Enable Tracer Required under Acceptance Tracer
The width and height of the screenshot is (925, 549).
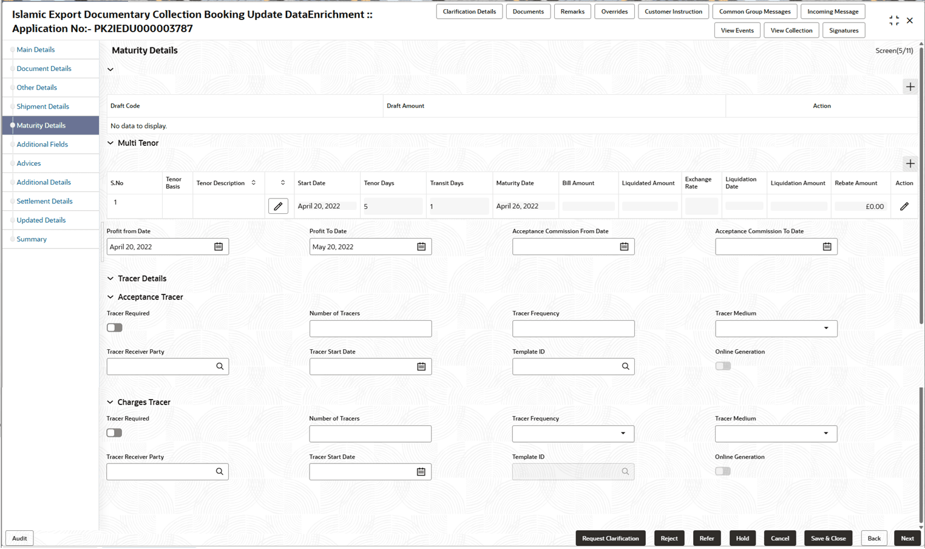coord(114,327)
